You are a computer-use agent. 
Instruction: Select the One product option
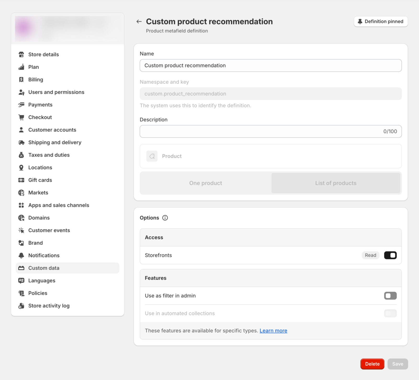[x=206, y=183]
